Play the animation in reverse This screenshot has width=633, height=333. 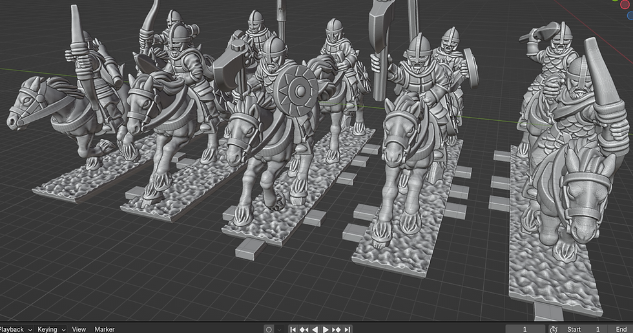[x=315, y=329]
